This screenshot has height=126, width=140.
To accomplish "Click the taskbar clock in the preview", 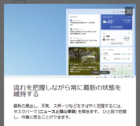I will (127, 77).
